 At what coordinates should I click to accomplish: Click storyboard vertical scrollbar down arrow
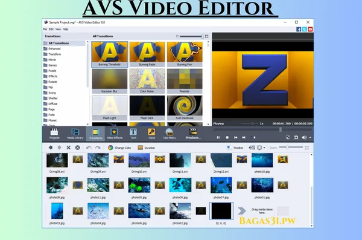pyautogui.click(x=311, y=226)
